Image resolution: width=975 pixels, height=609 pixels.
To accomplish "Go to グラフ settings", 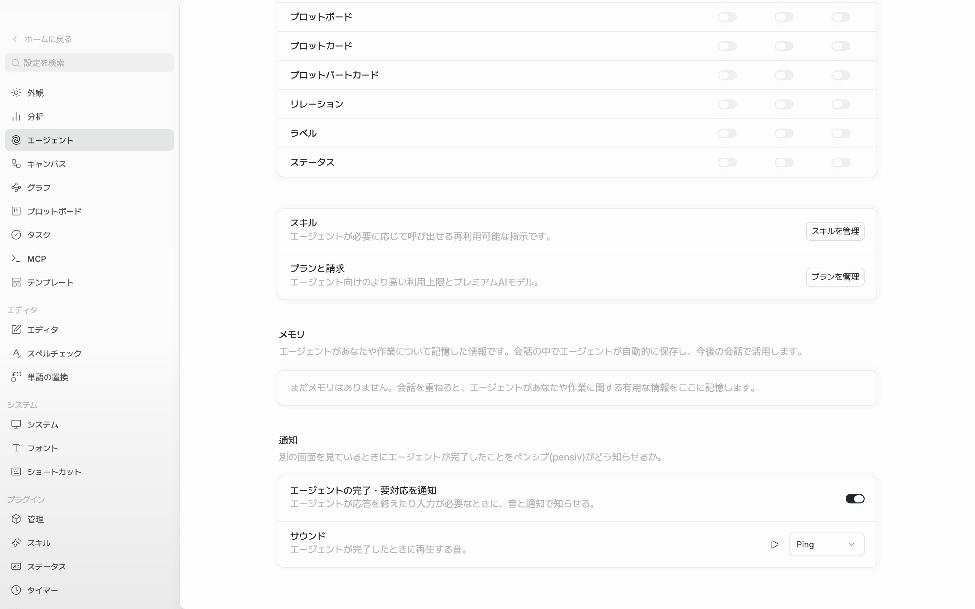I will (x=89, y=188).
